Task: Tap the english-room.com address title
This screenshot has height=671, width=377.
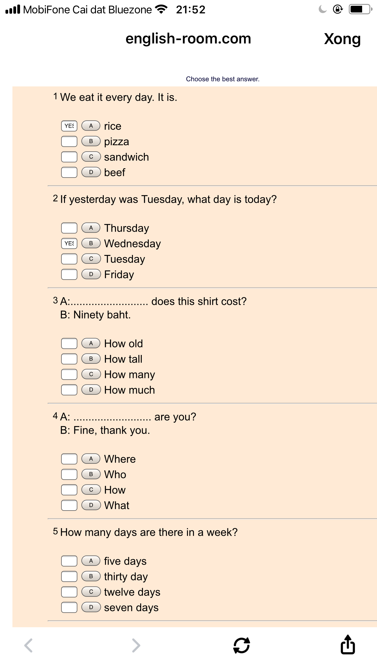Action: pyautogui.click(x=188, y=39)
